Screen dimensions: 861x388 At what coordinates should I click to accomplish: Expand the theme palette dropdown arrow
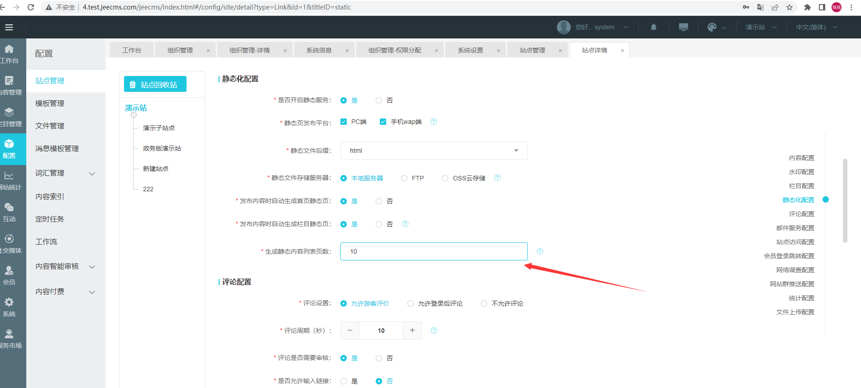pyautogui.click(x=724, y=28)
